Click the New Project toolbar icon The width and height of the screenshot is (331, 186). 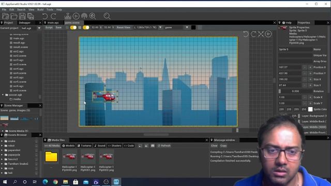coord(6,16)
